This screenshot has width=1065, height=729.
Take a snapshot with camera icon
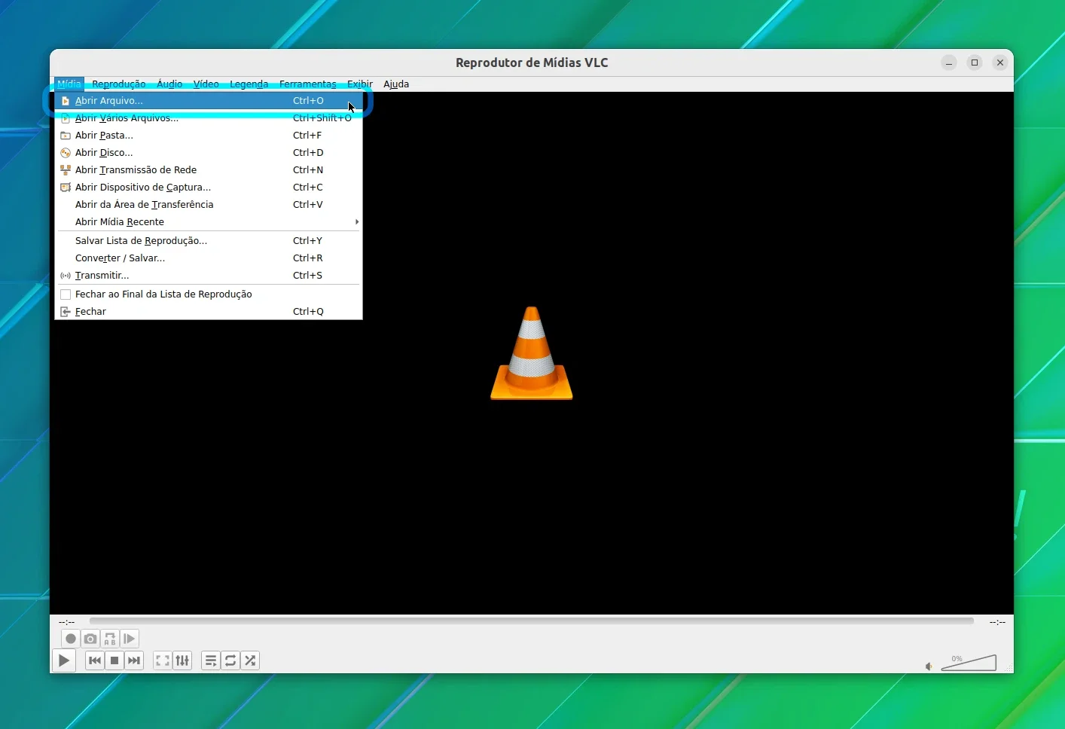pyautogui.click(x=90, y=639)
